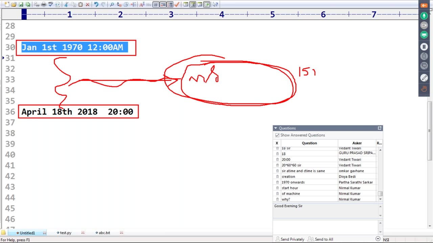Delete the 'why?' question trash icon
The image size is (433, 243).
277,199
